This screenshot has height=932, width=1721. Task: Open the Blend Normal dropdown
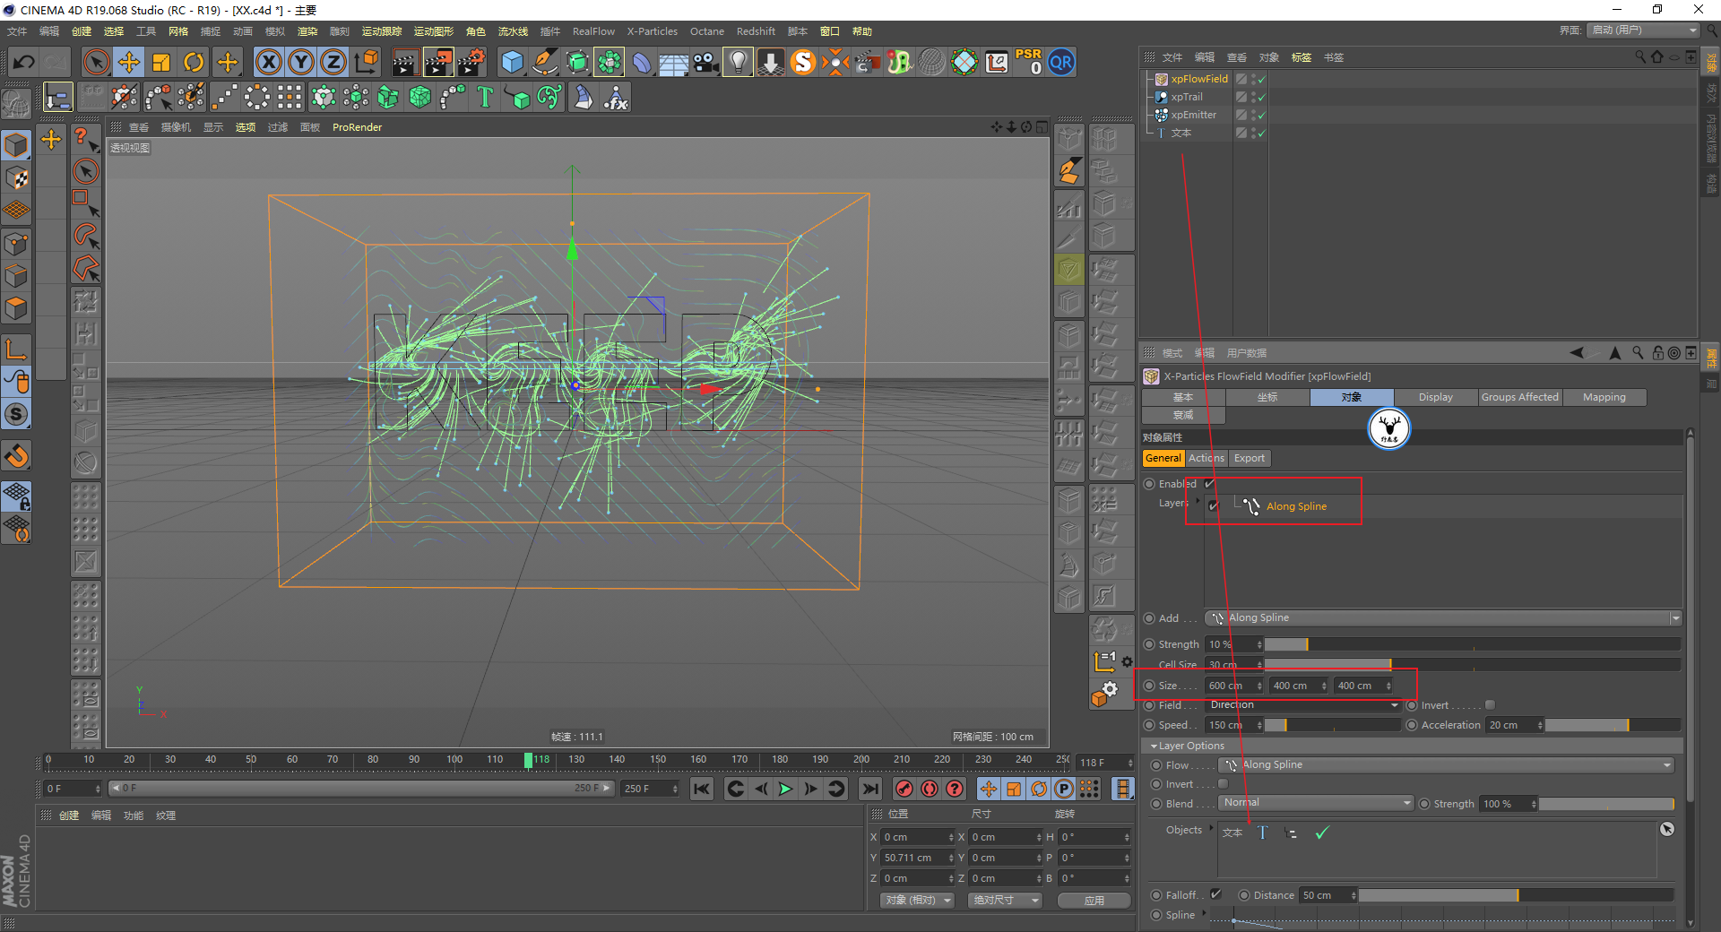point(1316,804)
